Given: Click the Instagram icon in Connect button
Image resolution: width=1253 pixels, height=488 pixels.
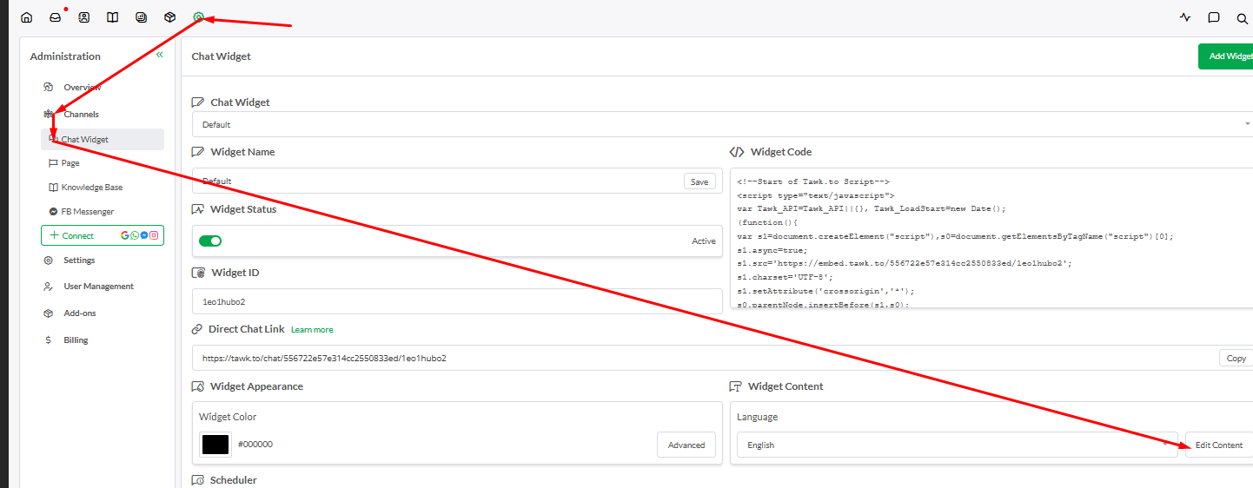Looking at the screenshot, I should [154, 235].
